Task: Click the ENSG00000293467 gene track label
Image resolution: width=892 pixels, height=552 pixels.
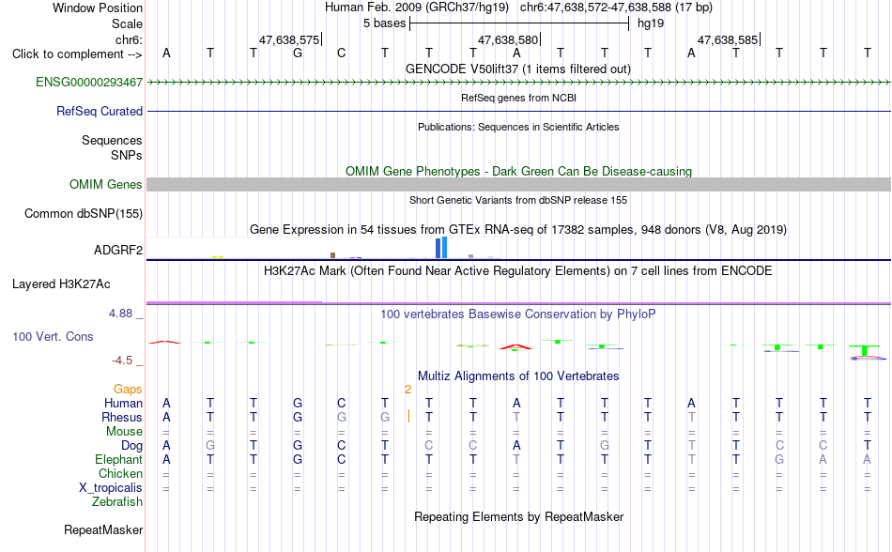Action: point(89,82)
